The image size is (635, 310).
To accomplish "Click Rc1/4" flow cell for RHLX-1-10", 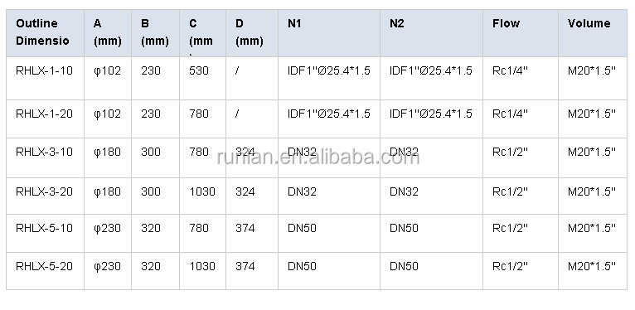I will point(521,78).
